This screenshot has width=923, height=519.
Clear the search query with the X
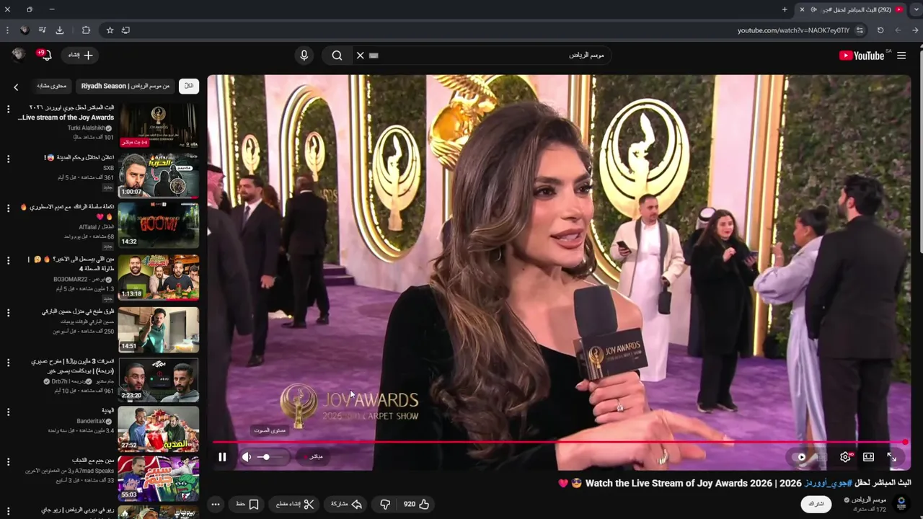(x=360, y=55)
